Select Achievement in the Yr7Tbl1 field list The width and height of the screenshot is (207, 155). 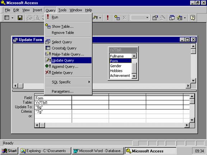pyautogui.click(x=120, y=76)
